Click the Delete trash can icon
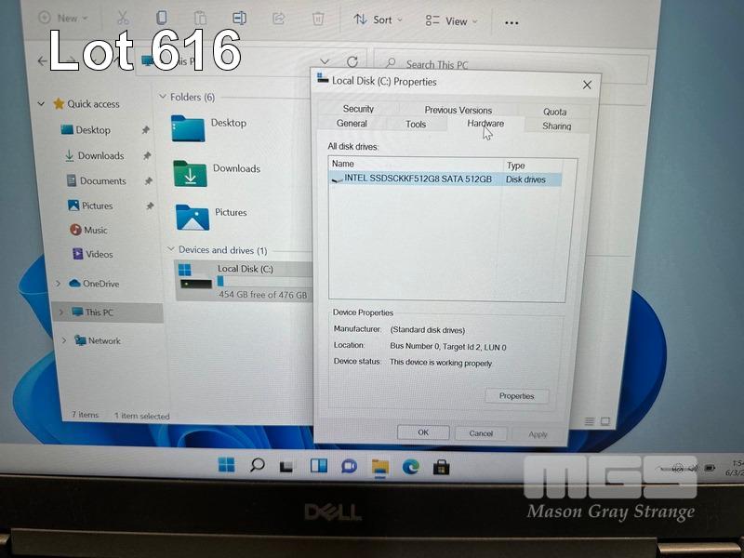Screen dimensions: 744x558 (318, 19)
